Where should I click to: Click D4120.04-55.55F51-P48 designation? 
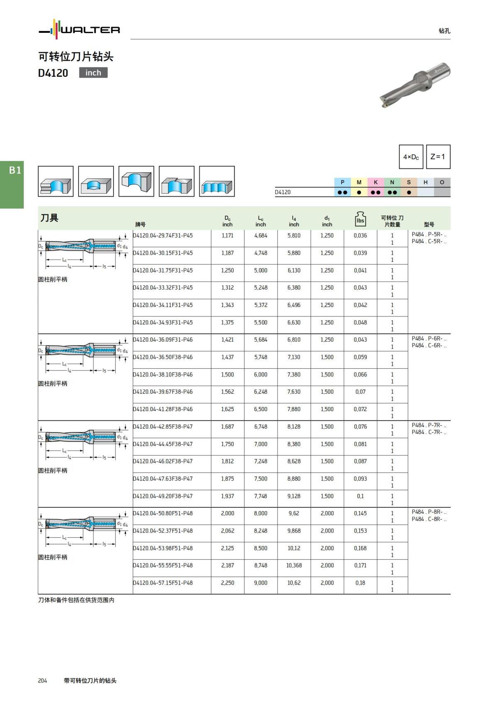pos(163,565)
